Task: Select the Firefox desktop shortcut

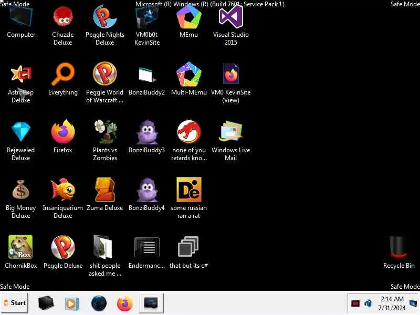Action: (63, 132)
